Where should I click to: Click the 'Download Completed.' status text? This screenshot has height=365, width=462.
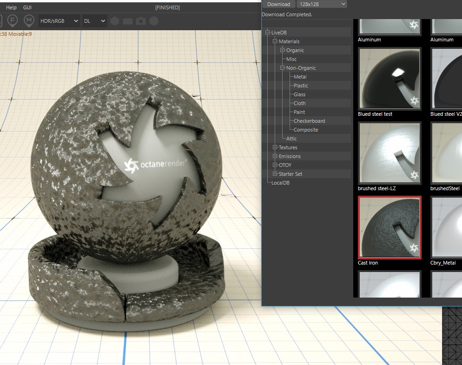click(x=287, y=14)
